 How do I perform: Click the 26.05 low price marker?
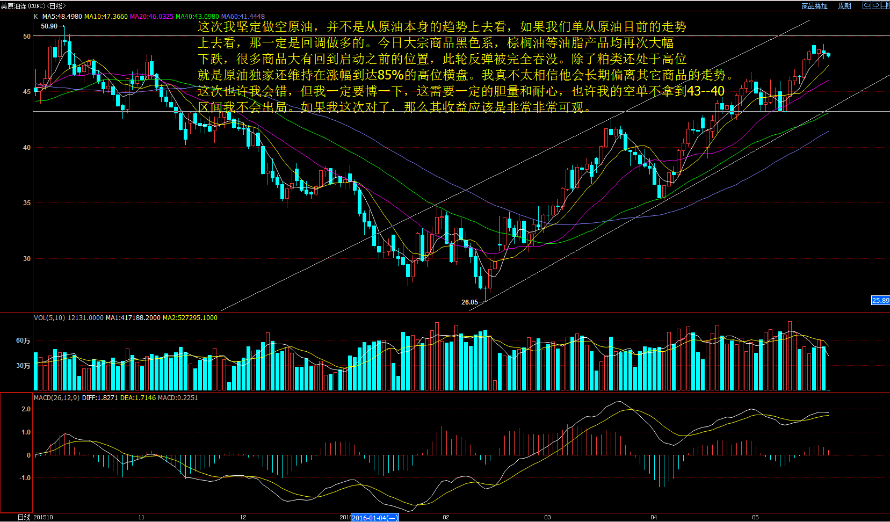[469, 302]
